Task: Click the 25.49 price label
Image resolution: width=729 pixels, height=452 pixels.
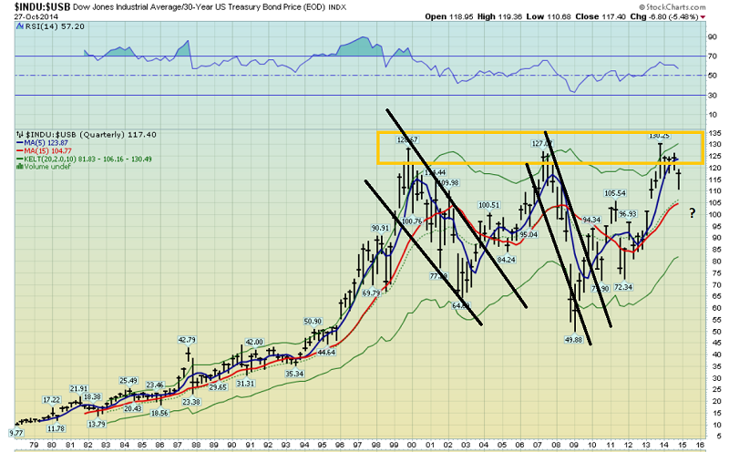Action: click(x=128, y=380)
